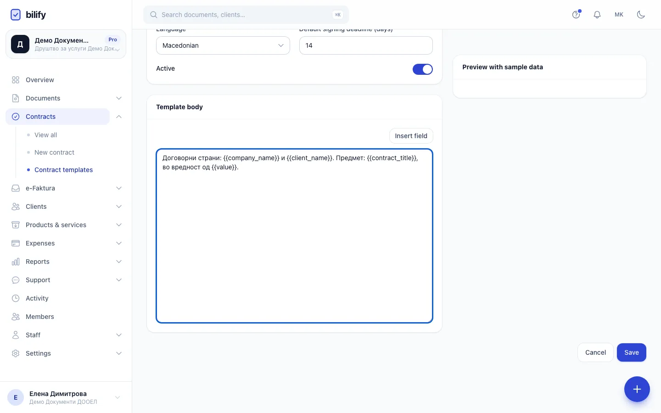Open the Language Macedonian dropdown
The height and width of the screenshot is (413, 661).
[223, 45]
